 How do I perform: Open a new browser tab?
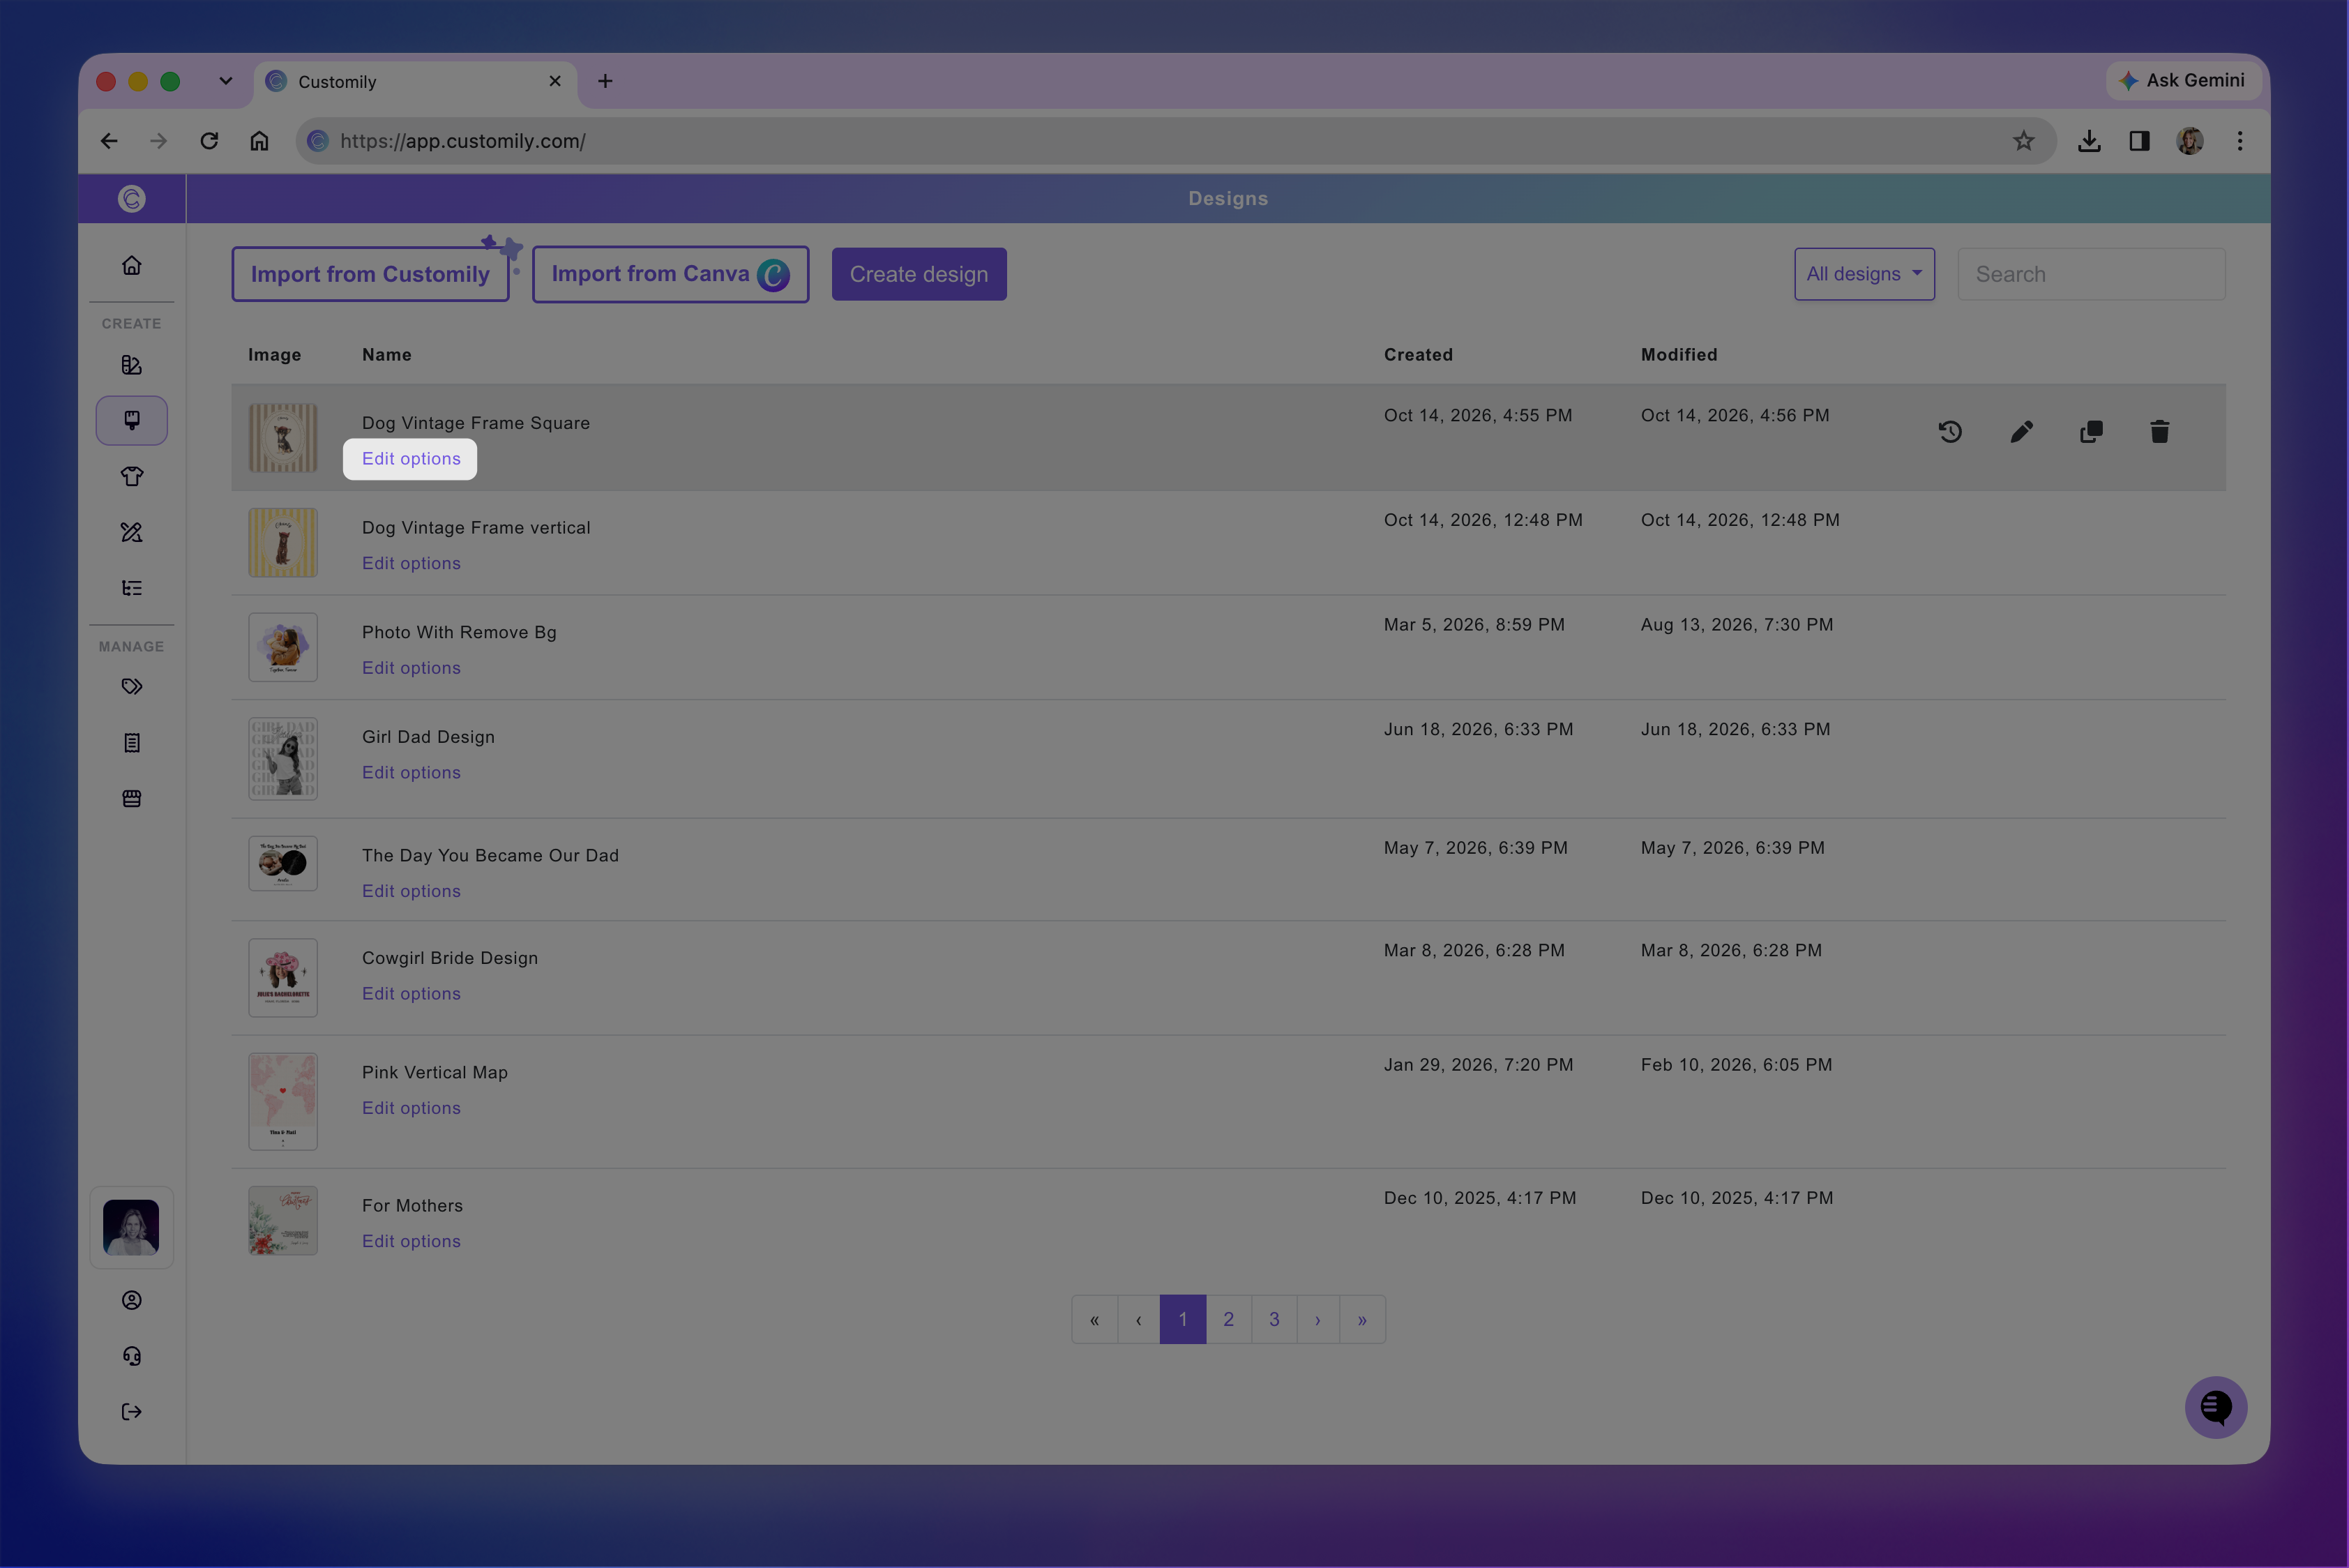coord(605,81)
